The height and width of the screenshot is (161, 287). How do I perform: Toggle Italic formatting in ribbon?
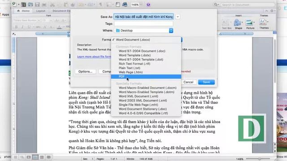(x=22, y=27)
